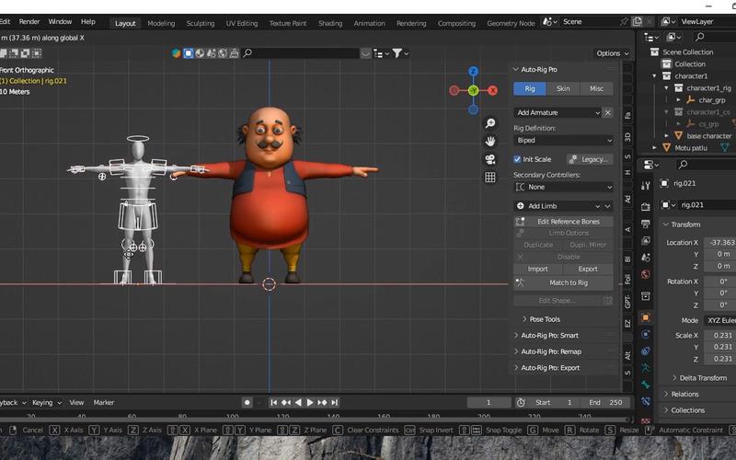Click the blue Z axis on navigation gizmo
This screenshot has width=736, height=460.
coord(473,72)
